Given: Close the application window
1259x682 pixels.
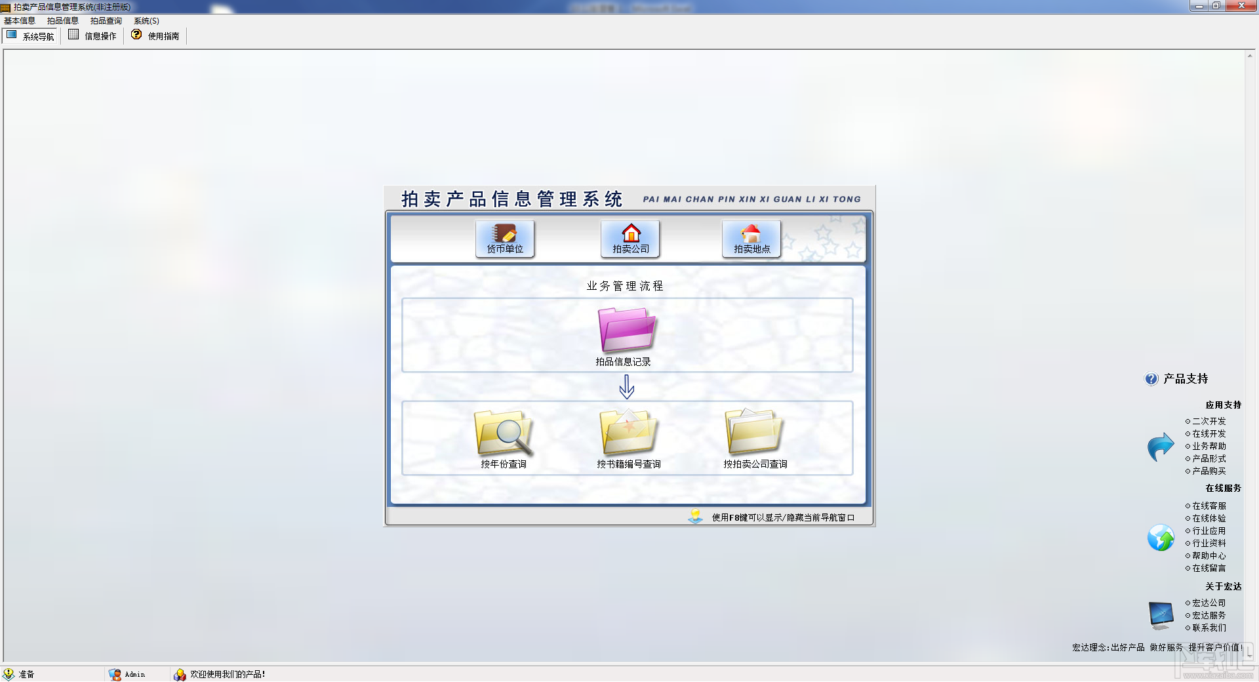Looking at the screenshot, I should (x=1241, y=6).
